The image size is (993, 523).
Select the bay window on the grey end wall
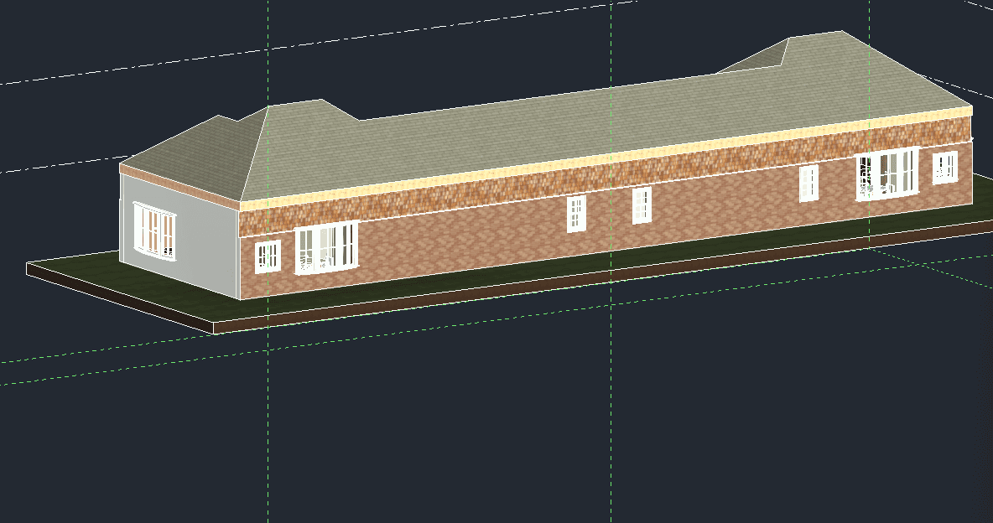[x=155, y=230]
